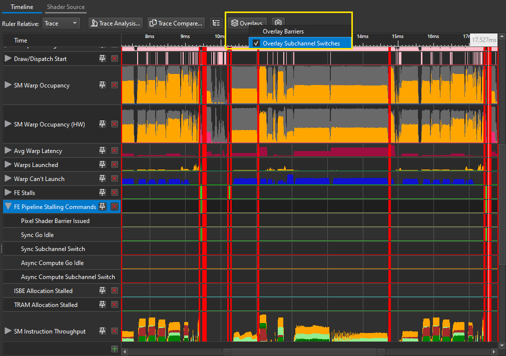Pin the Draw/Dispatch Start row
Viewport: 506px width, 356px height.
[x=102, y=58]
